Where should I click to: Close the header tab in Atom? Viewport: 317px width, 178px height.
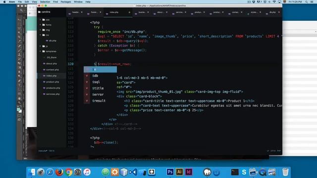[x=82, y=12]
